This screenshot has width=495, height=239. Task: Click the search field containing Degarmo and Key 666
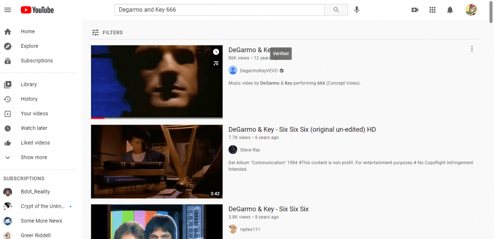(x=219, y=10)
